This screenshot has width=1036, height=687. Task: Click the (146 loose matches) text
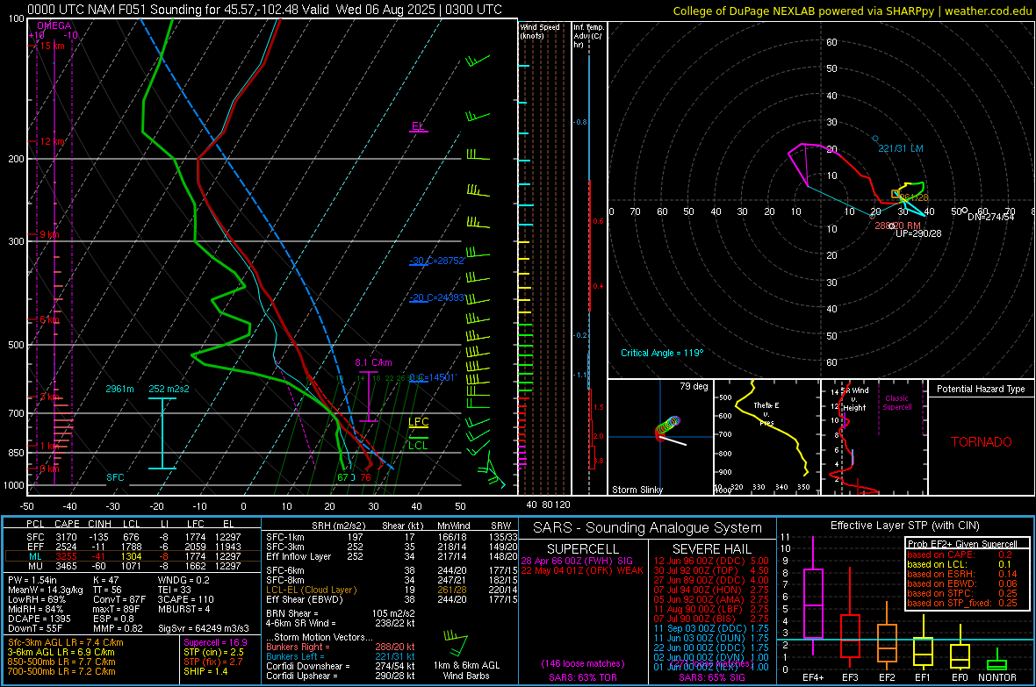(583, 663)
